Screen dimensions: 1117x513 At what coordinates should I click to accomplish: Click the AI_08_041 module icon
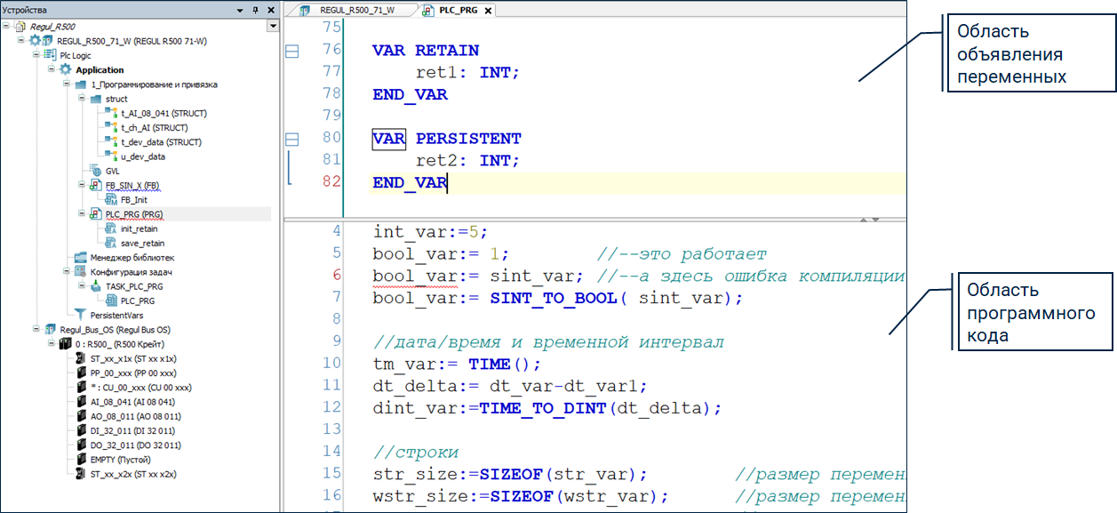point(81,402)
